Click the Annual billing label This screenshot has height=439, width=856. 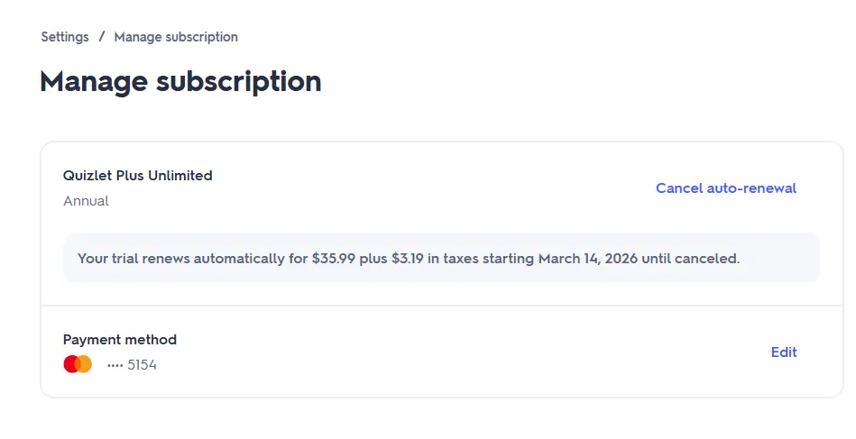(x=86, y=201)
